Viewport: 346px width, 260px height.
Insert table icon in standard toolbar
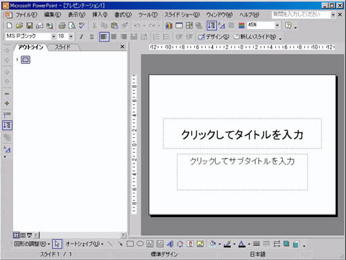pos(179,26)
